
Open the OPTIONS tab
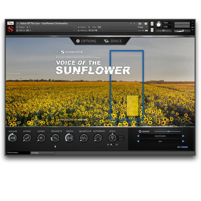coord(86,41)
